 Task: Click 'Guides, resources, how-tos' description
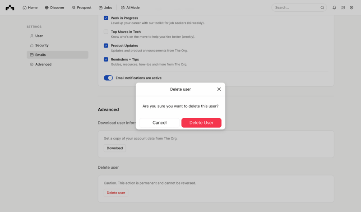[149, 65]
